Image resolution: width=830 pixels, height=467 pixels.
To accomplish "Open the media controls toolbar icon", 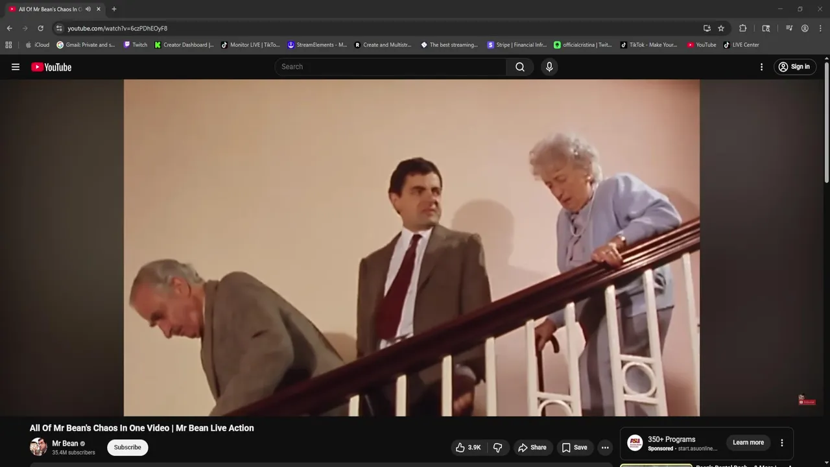I will click(x=789, y=29).
